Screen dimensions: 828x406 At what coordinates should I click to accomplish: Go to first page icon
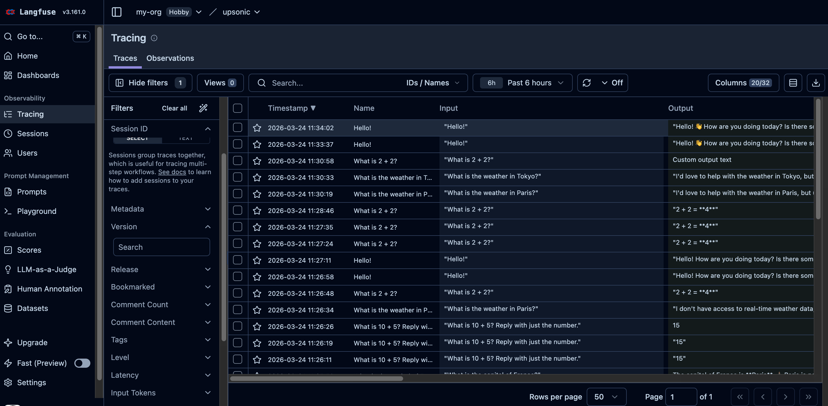740,397
